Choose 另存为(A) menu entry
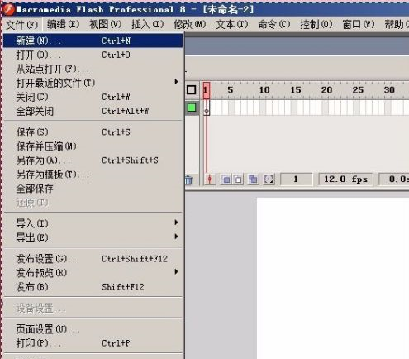409x359 pixels. (x=93, y=160)
